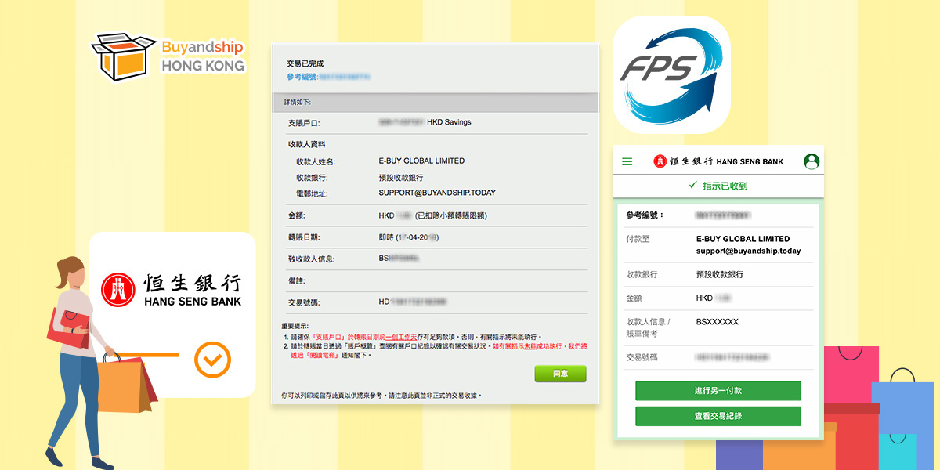The width and height of the screenshot is (940, 470).
Task: Click Hang Seng Bank logo in mobile header
Action: 718,161
